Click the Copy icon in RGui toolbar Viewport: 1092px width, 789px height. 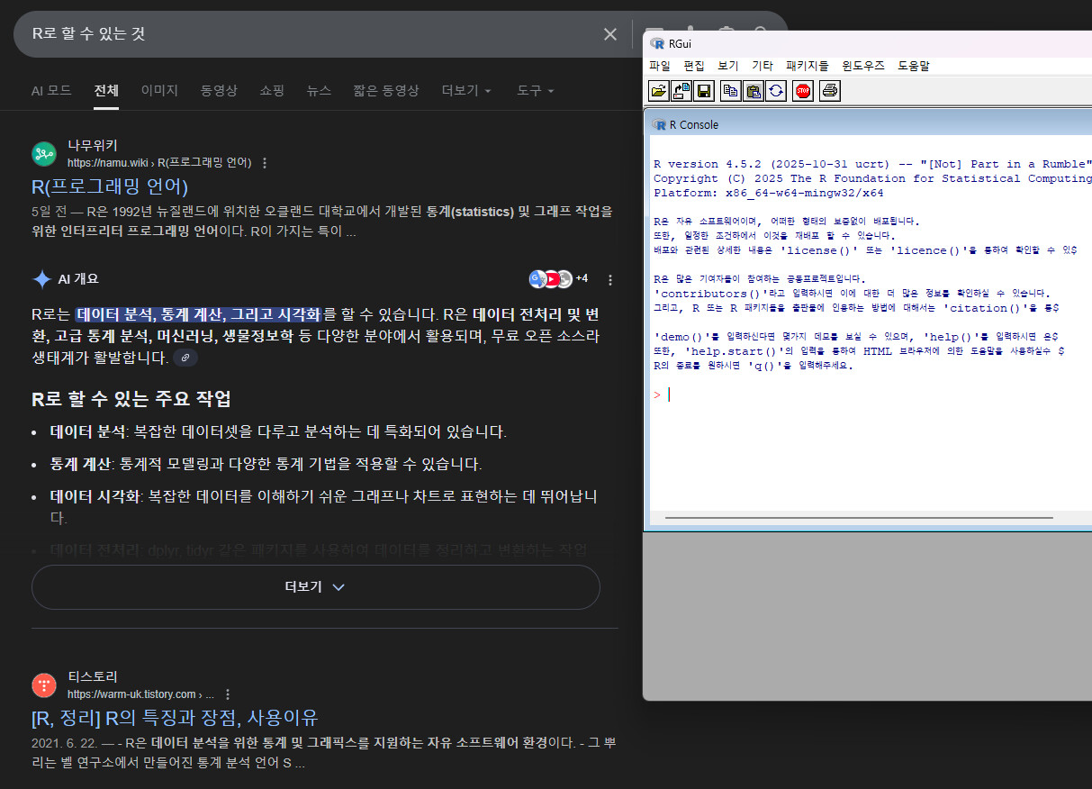(731, 91)
